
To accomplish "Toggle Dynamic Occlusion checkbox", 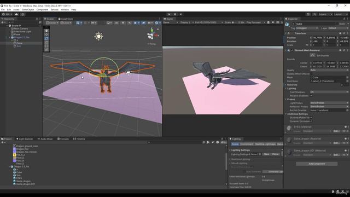I will [x=311, y=121].
